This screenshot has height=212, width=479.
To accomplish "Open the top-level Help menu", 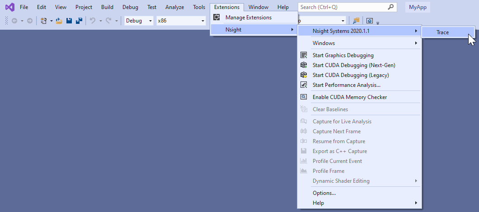I will [x=283, y=7].
